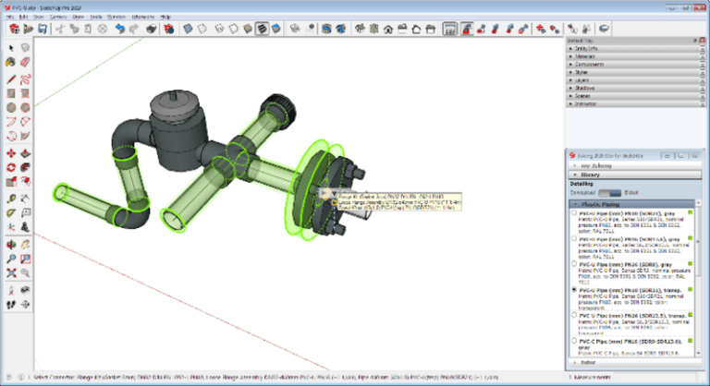Select PVC-U Pipe PN16 (SDR13.6) gray radio
This screenshot has width=710, height=386.
pos(574,238)
